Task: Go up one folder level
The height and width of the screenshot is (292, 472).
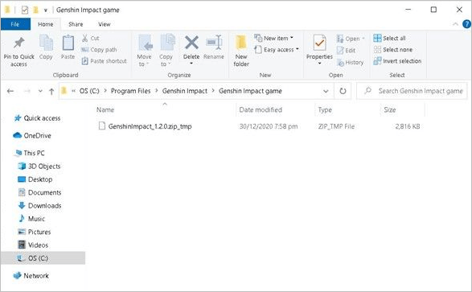Action: pos(51,91)
